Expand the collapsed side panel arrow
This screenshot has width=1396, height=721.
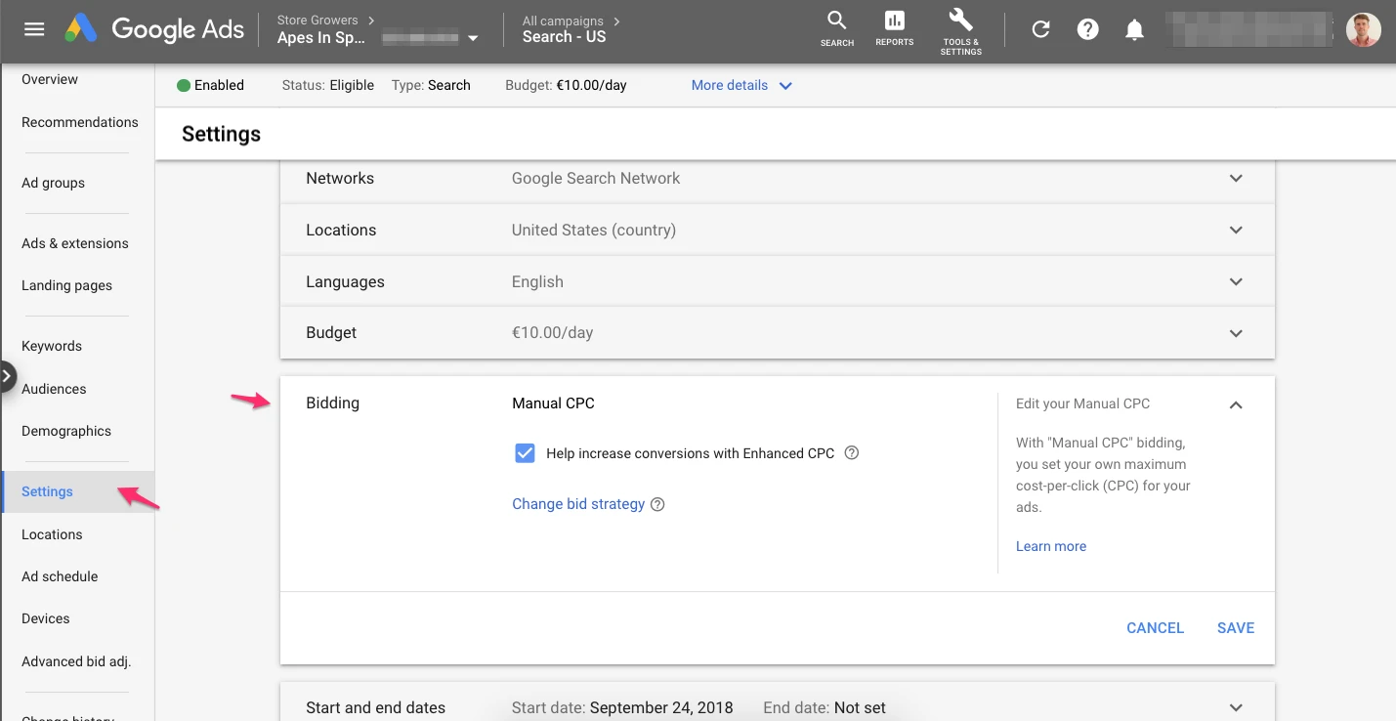pyautogui.click(x=8, y=376)
